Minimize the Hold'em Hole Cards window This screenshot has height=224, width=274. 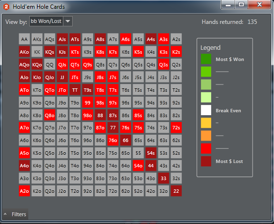click(x=228, y=4)
